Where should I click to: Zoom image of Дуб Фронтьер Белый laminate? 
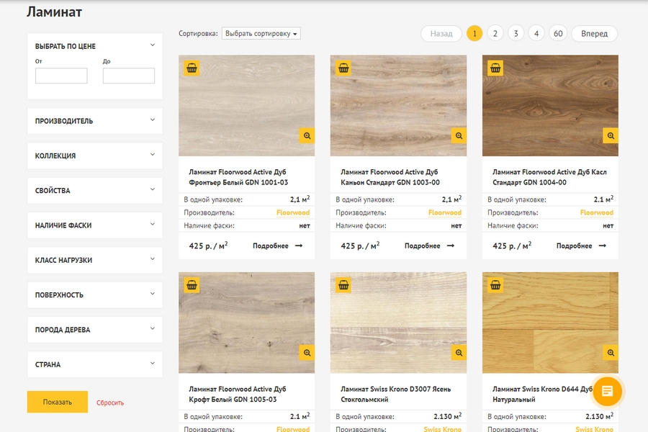pos(307,135)
